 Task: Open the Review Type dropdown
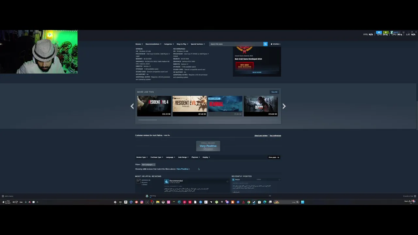click(142, 157)
